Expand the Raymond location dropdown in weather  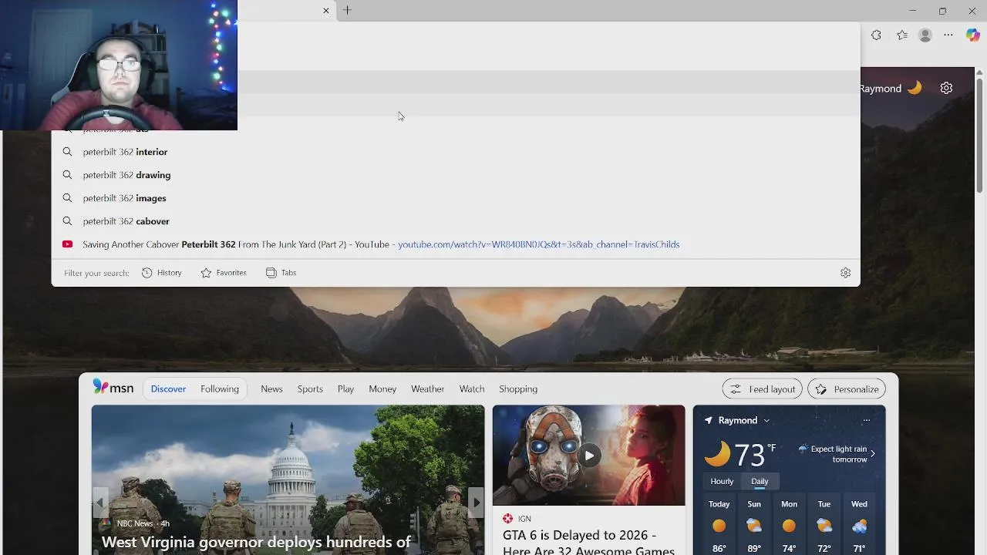tap(766, 421)
